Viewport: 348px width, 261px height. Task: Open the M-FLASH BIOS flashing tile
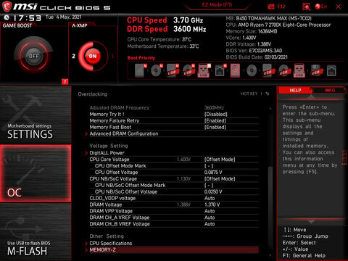click(x=36, y=232)
